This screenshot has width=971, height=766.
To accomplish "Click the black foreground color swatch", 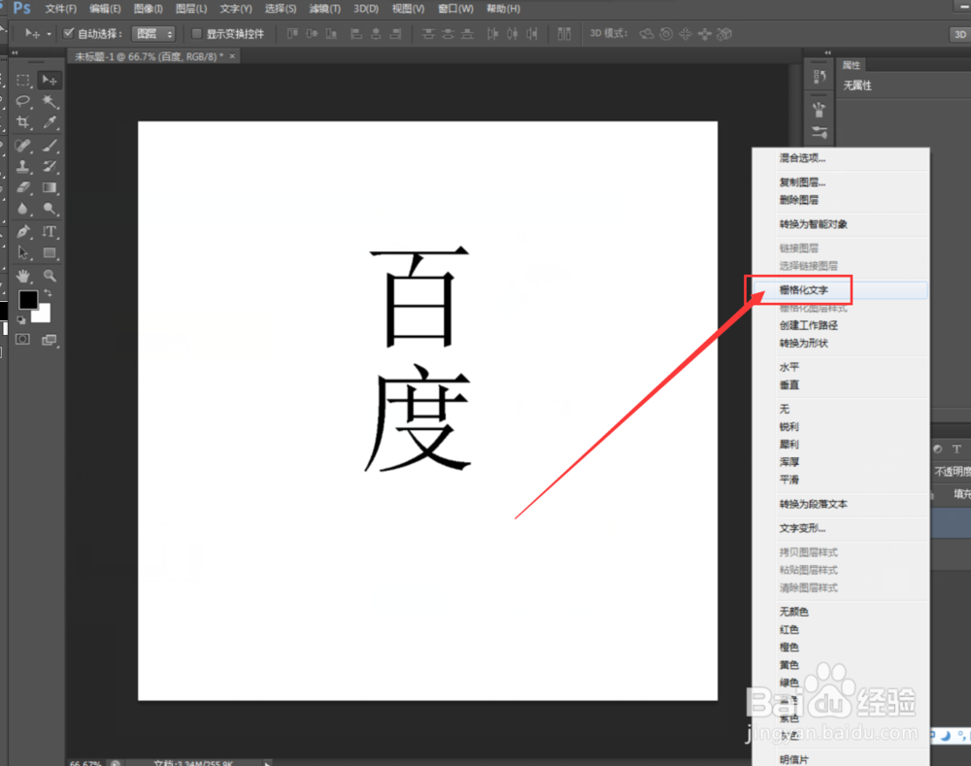I will [28, 300].
